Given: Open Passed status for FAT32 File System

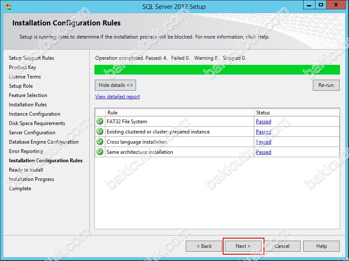Looking at the screenshot, I should coord(264,122).
